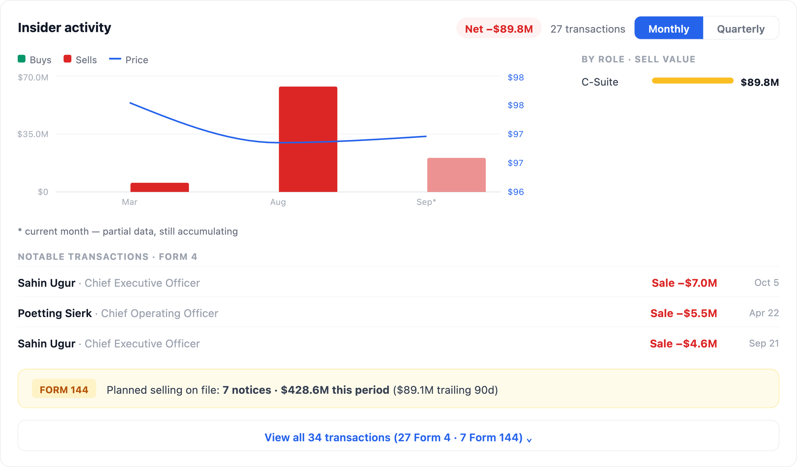Click the partial data footnote

click(x=128, y=232)
